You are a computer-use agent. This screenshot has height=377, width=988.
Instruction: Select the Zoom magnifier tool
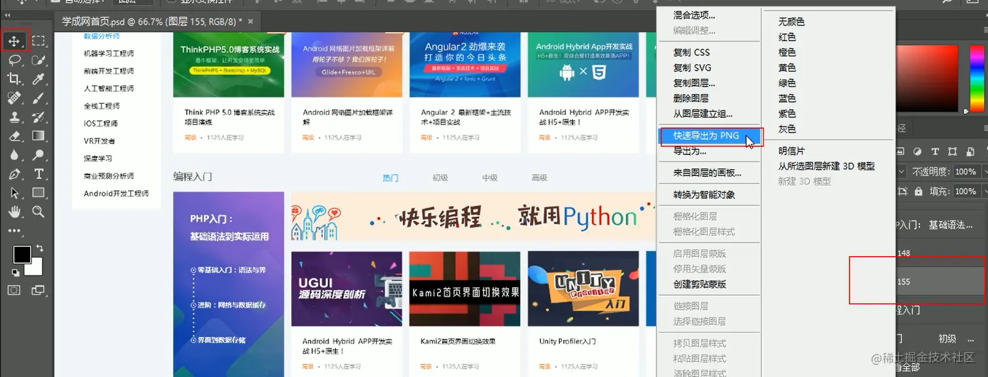pyautogui.click(x=39, y=212)
